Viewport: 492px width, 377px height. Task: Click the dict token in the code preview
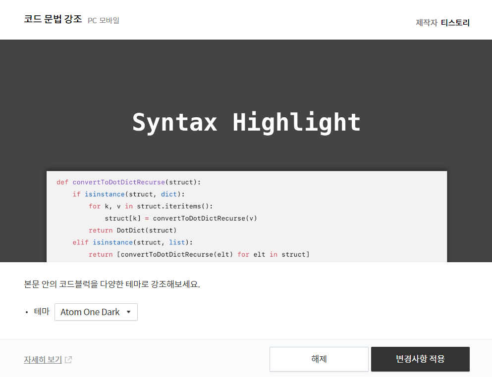point(168,194)
